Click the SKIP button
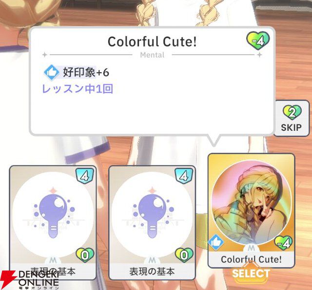312x290 pixels. click(292, 118)
